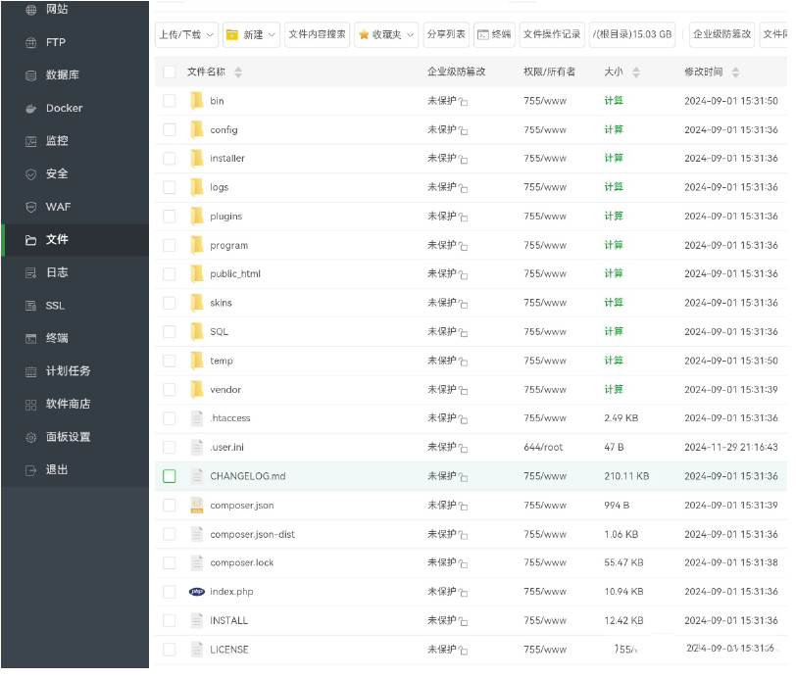Image resolution: width=796 pixels, height=678 pixels.
Task: Click 计算 size link for vendor folder
Action: click(614, 389)
